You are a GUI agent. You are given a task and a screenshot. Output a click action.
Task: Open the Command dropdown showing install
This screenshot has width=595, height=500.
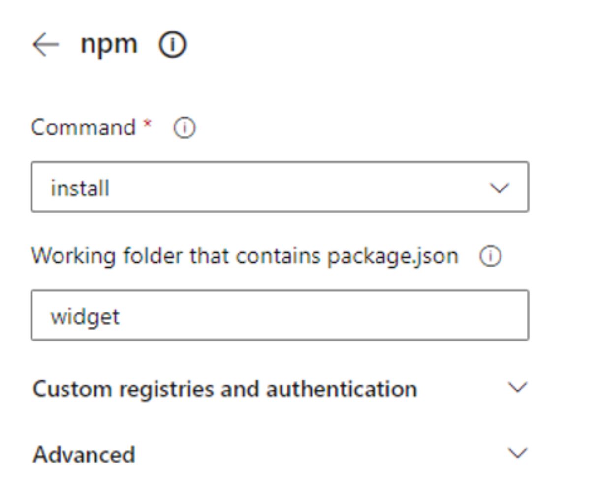tap(280, 187)
